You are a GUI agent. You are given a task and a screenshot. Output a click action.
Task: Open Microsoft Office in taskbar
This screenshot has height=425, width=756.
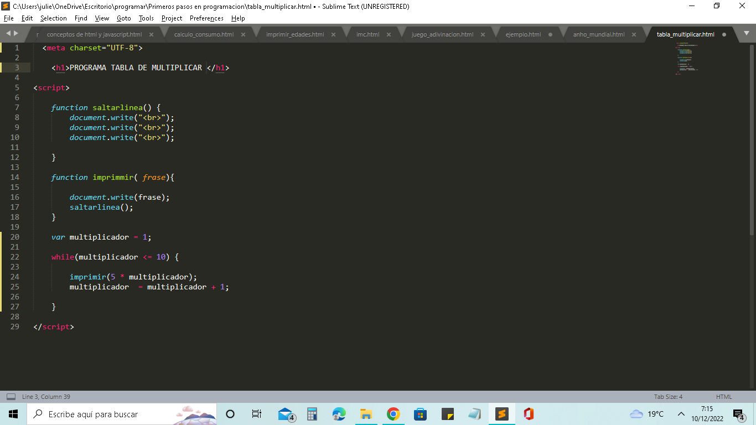[x=529, y=414]
